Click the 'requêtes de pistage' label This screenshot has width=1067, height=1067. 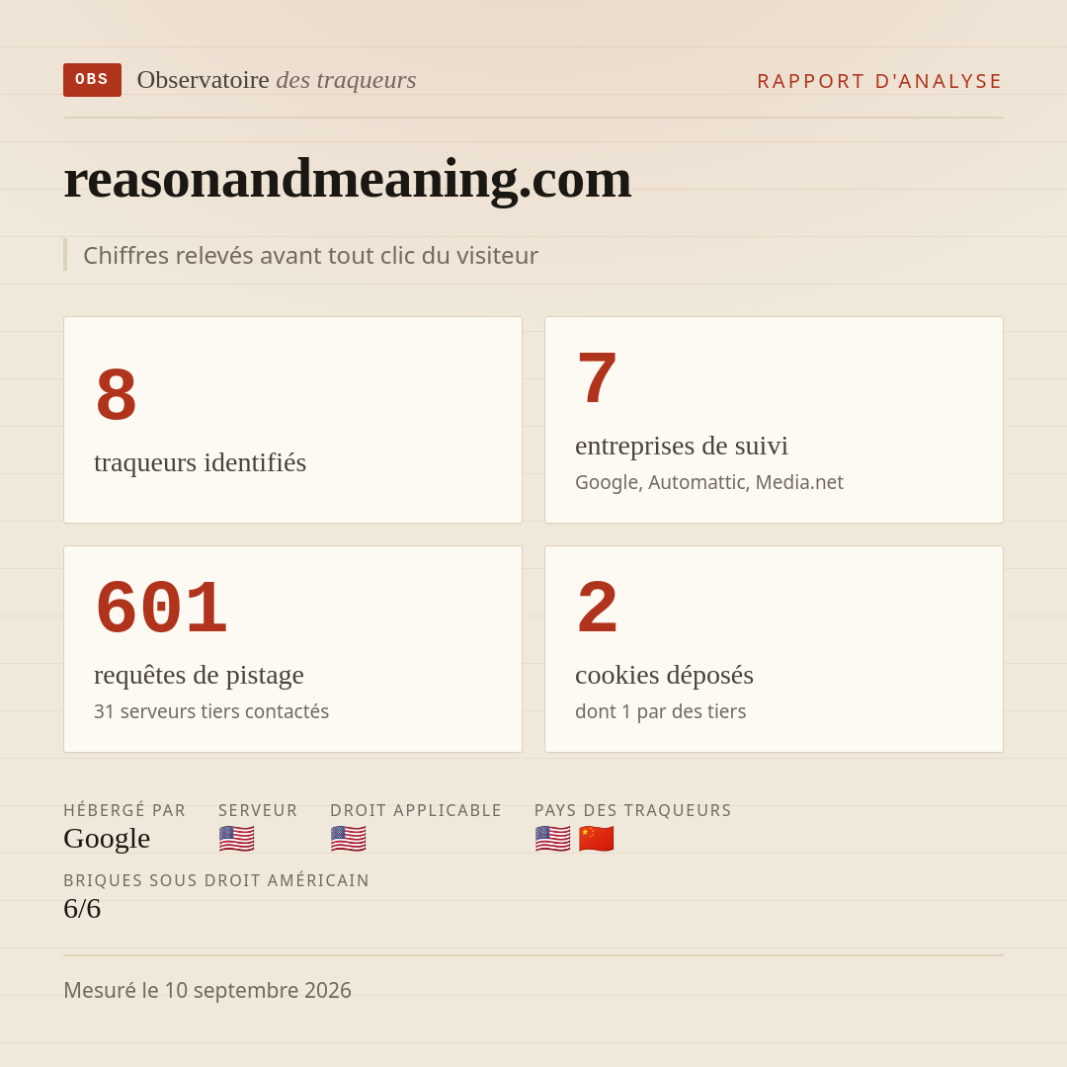point(199,675)
